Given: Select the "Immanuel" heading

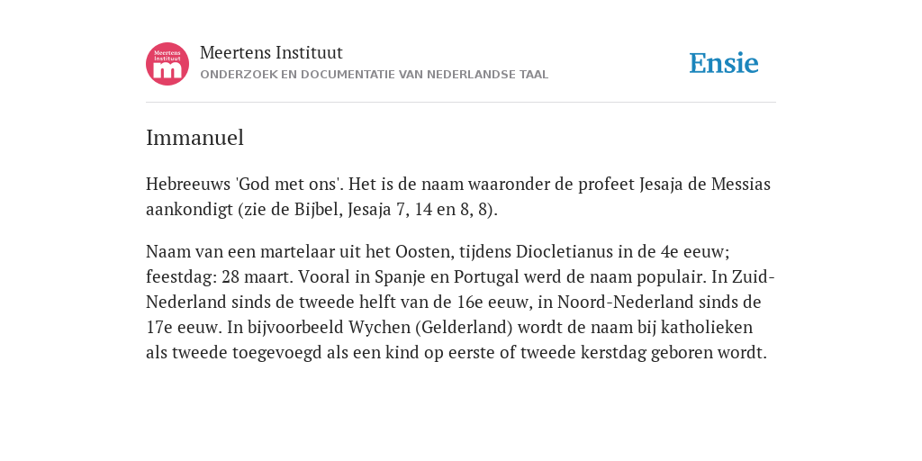Looking at the screenshot, I should [194, 138].
